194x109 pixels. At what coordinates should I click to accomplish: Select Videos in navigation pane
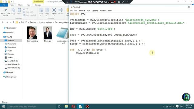tap(10, 58)
